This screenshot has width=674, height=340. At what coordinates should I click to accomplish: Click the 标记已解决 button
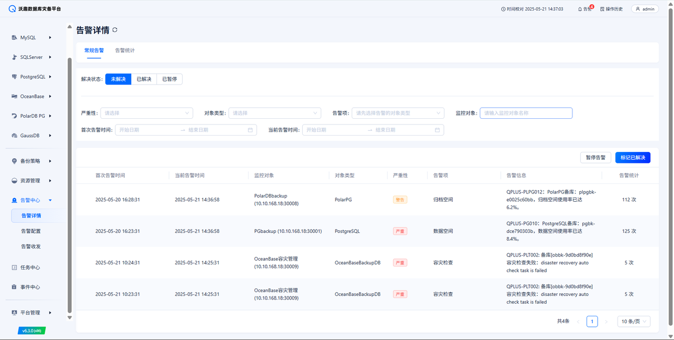point(633,157)
